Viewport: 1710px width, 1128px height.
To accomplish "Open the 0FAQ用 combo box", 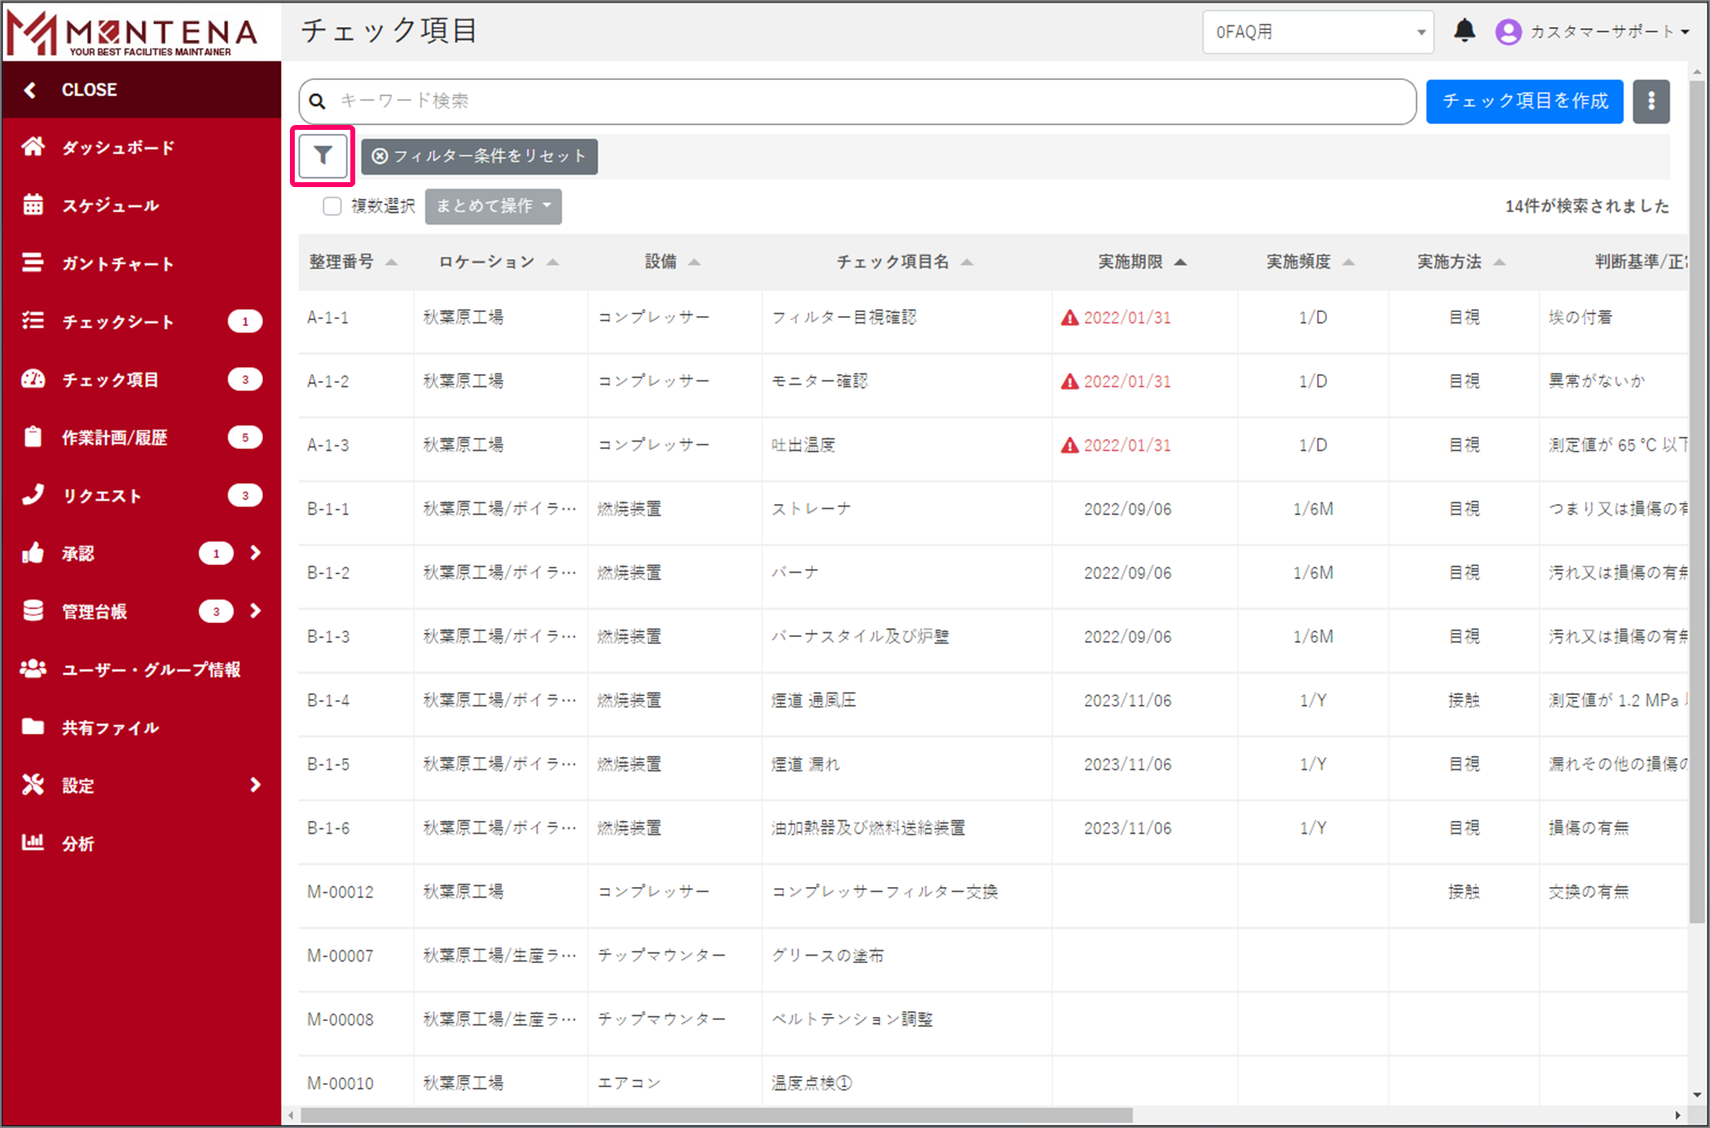I will click(1317, 32).
